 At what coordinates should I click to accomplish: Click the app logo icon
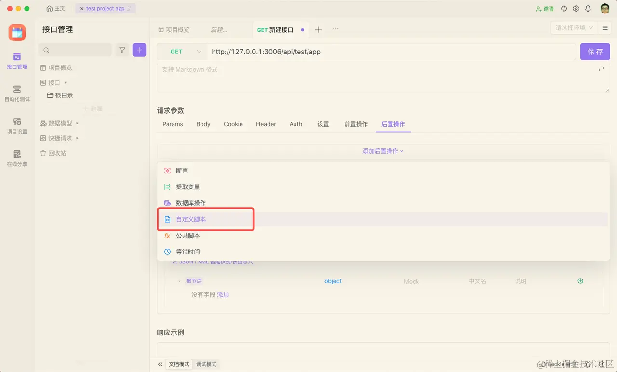point(17,32)
